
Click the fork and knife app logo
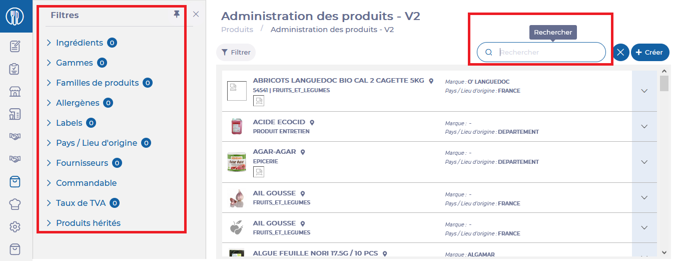pyautogui.click(x=15, y=17)
